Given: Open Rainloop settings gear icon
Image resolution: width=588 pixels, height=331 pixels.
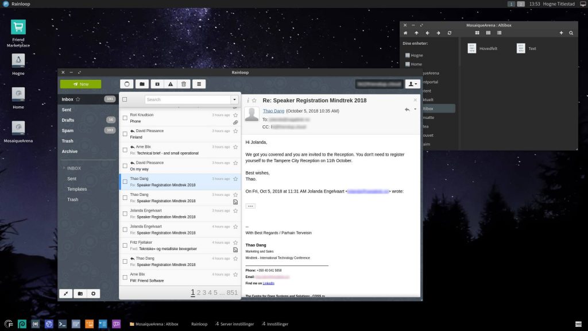Looking at the screenshot, I should [94, 294].
